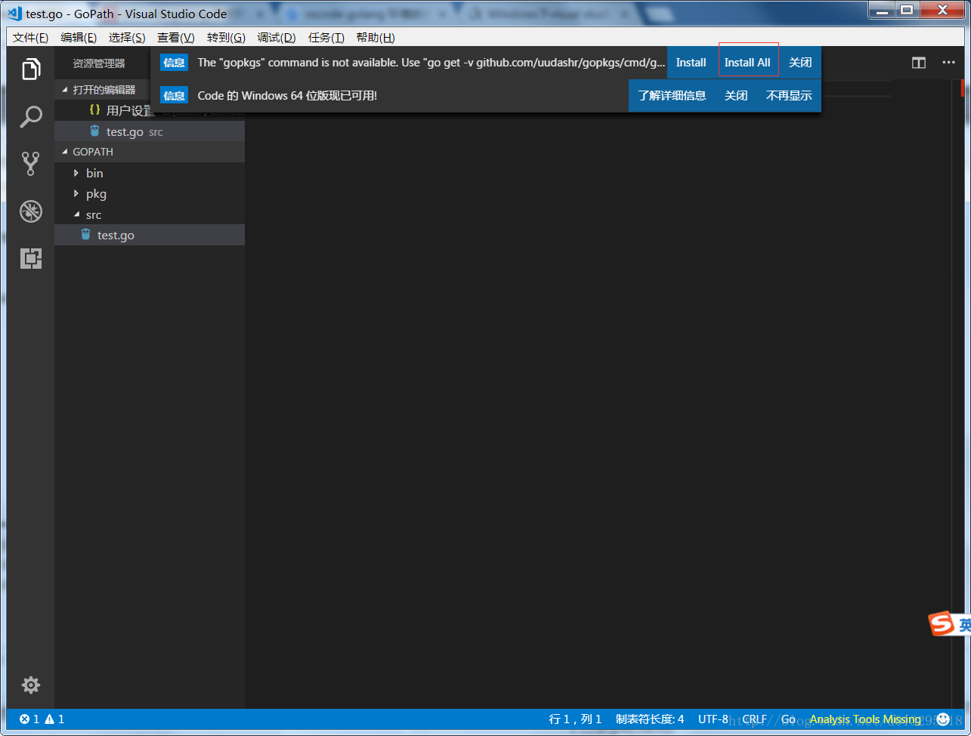Image resolution: width=971 pixels, height=736 pixels.
Task: Click the braces icon of 用户设置 entry
Action: 94,110
